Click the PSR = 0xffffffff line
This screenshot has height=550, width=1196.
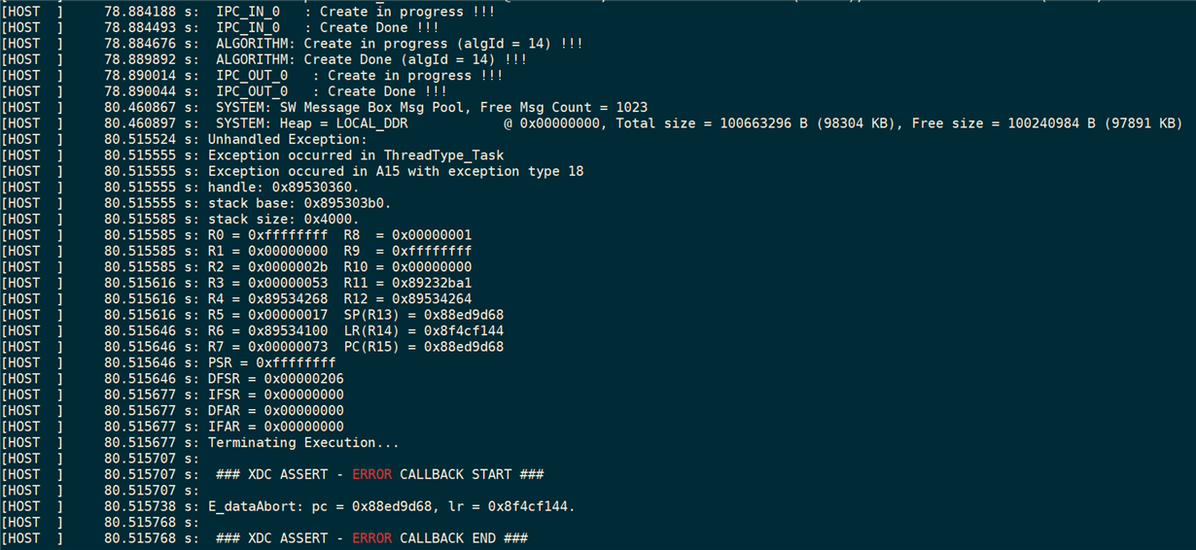[271, 362]
